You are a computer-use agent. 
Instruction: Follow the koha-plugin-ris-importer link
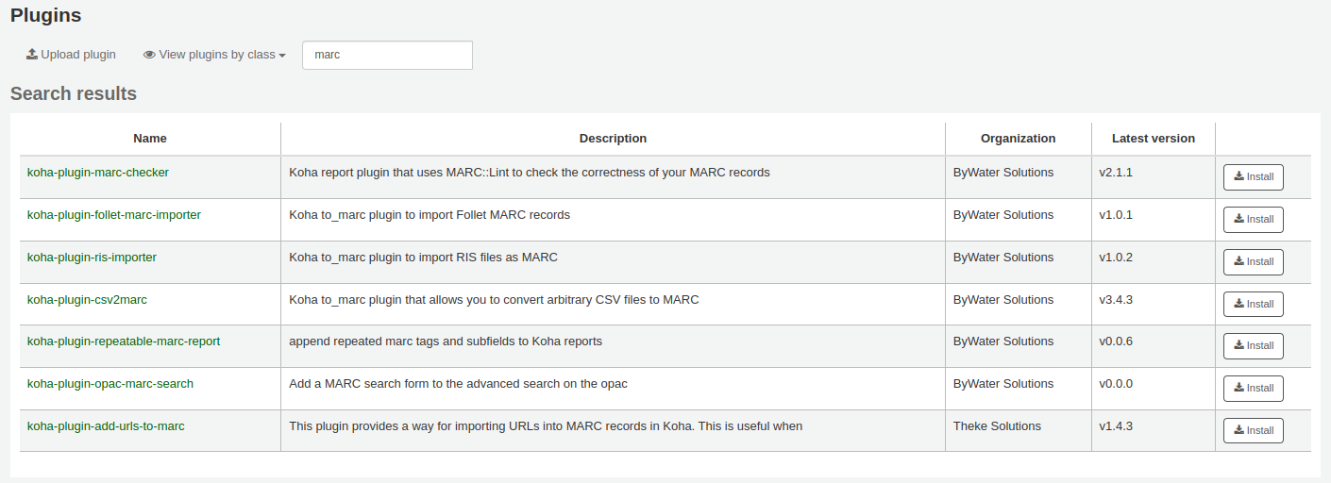click(93, 258)
